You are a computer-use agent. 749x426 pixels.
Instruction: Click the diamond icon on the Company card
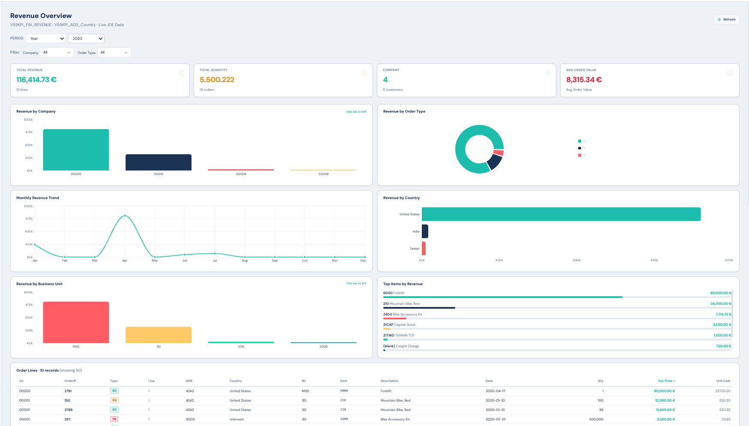(x=548, y=73)
